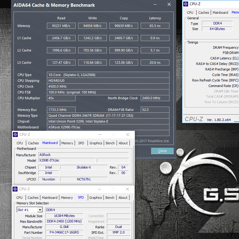
Task: Open the About tab in the Mainboard window
Action: (123, 143)
